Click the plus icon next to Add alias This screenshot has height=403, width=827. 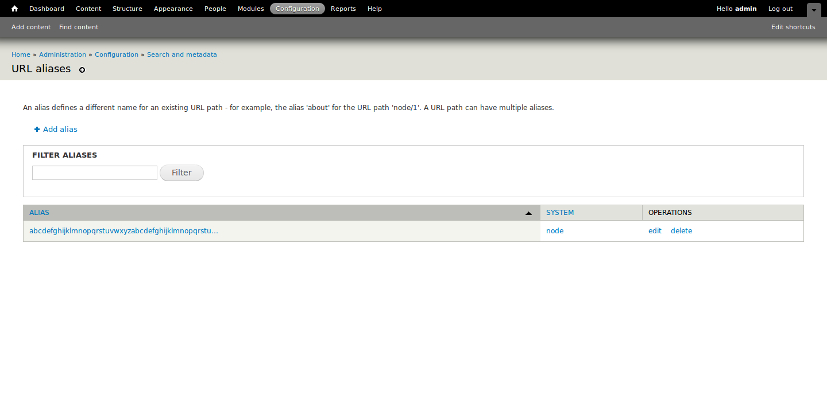click(36, 129)
